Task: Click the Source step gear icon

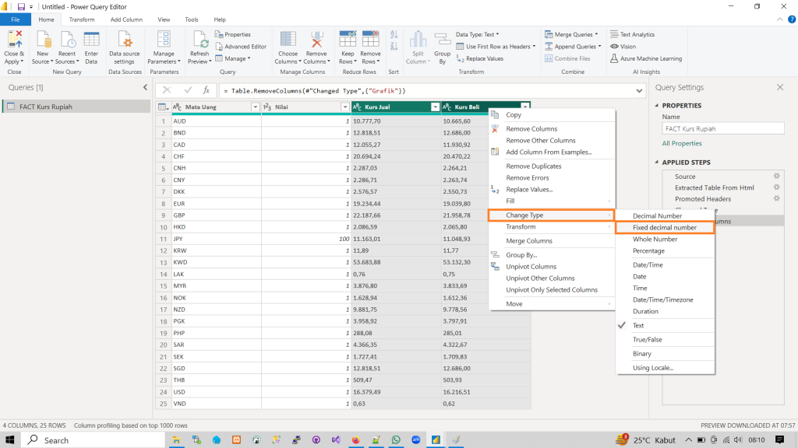Action: [775, 177]
